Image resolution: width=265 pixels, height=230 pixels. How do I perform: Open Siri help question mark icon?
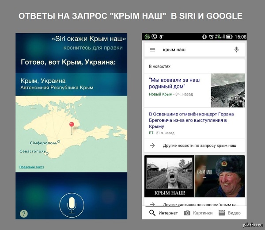[x=24, y=214]
